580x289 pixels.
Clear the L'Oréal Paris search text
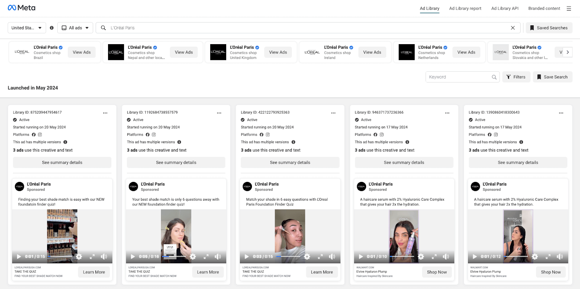[x=513, y=28]
